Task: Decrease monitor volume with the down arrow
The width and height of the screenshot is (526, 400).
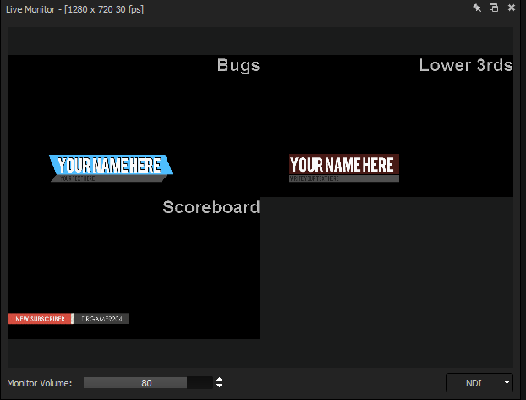Action: tap(220, 386)
